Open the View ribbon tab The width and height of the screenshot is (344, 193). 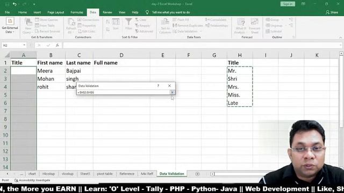[x=122, y=12]
